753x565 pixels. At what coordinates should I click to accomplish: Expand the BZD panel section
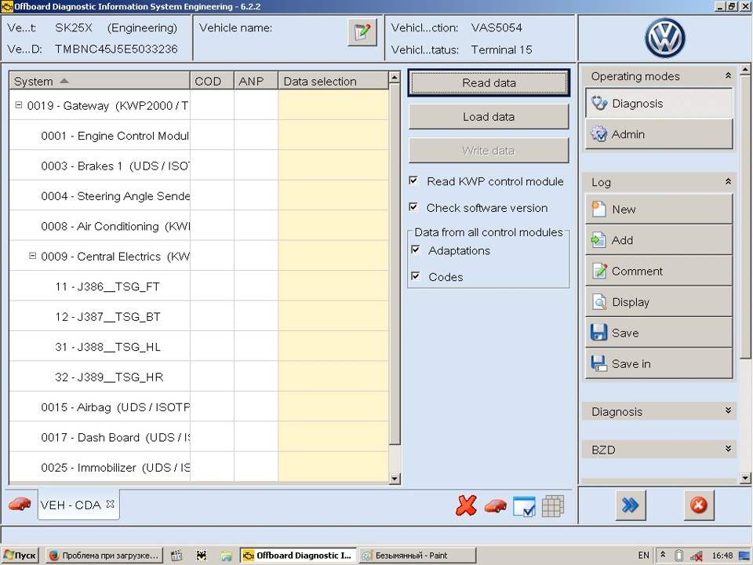click(x=728, y=448)
